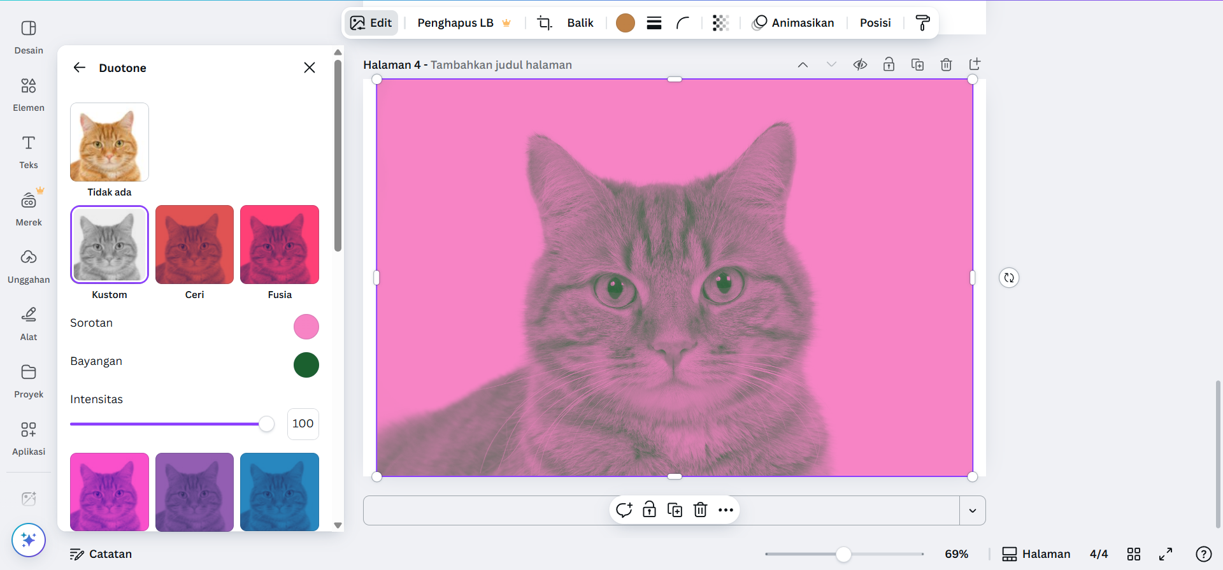The width and height of the screenshot is (1223, 570).
Task: Apply the Ceri duotone preset
Action: [x=194, y=245]
